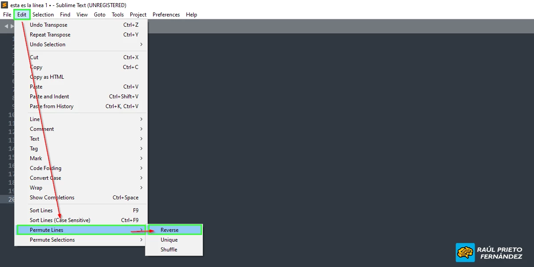The width and height of the screenshot is (534, 267).
Task: Expand the Permute Selections submenu
Action: tap(53, 240)
